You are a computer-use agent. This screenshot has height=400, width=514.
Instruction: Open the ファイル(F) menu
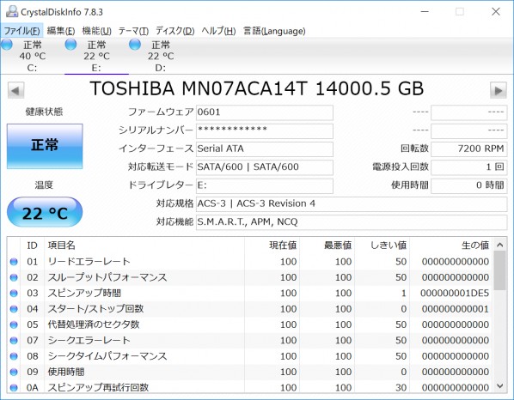(x=22, y=31)
